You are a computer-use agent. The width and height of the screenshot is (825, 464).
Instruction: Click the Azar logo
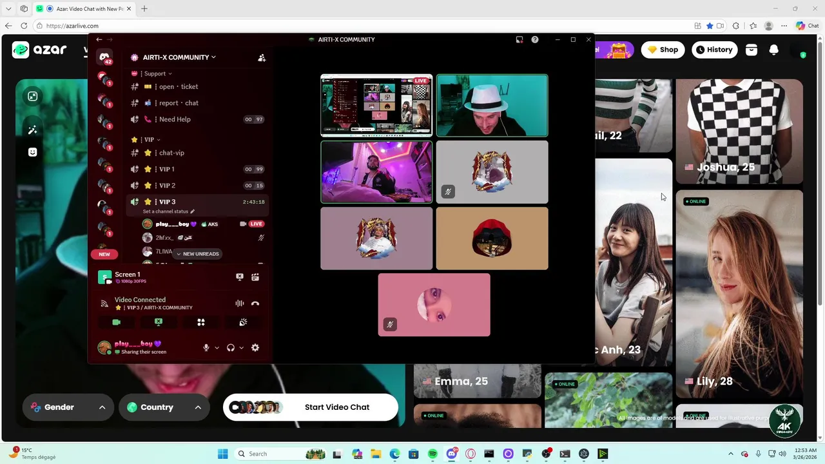pyautogui.click(x=39, y=50)
